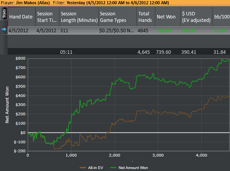Select the 3,000 x-axis label
The image size is (230, 171).
158,155
